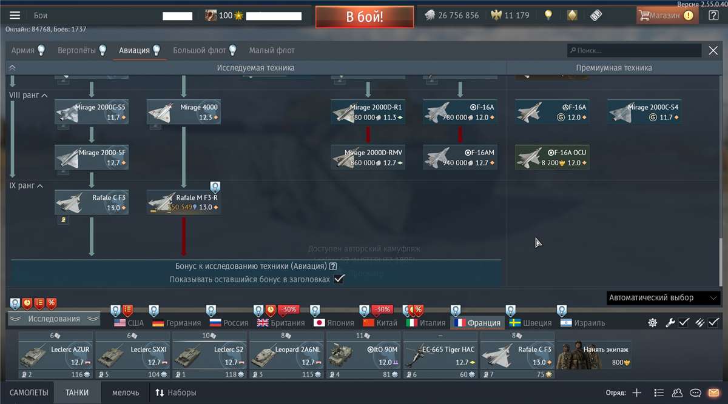Add squad member with plus icon
Viewport: 728px width, 404px height.
click(636, 392)
